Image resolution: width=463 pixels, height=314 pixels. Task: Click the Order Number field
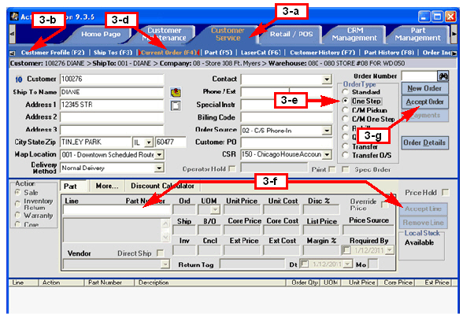(419, 76)
